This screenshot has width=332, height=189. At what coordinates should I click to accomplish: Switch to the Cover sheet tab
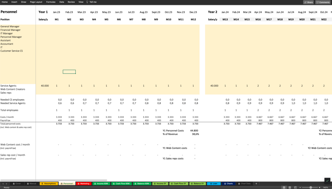click(17, 183)
